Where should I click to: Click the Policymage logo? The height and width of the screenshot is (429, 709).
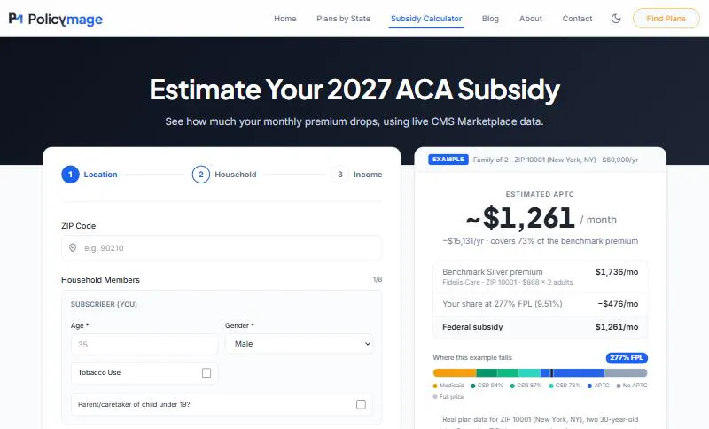[56, 19]
